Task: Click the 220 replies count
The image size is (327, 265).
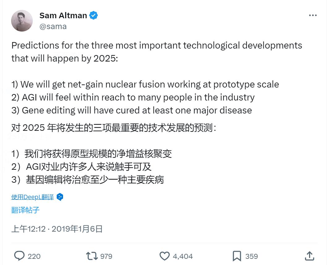Action: pyautogui.click(x=34, y=256)
